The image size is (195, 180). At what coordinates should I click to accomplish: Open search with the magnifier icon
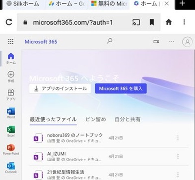(x=110, y=41)
